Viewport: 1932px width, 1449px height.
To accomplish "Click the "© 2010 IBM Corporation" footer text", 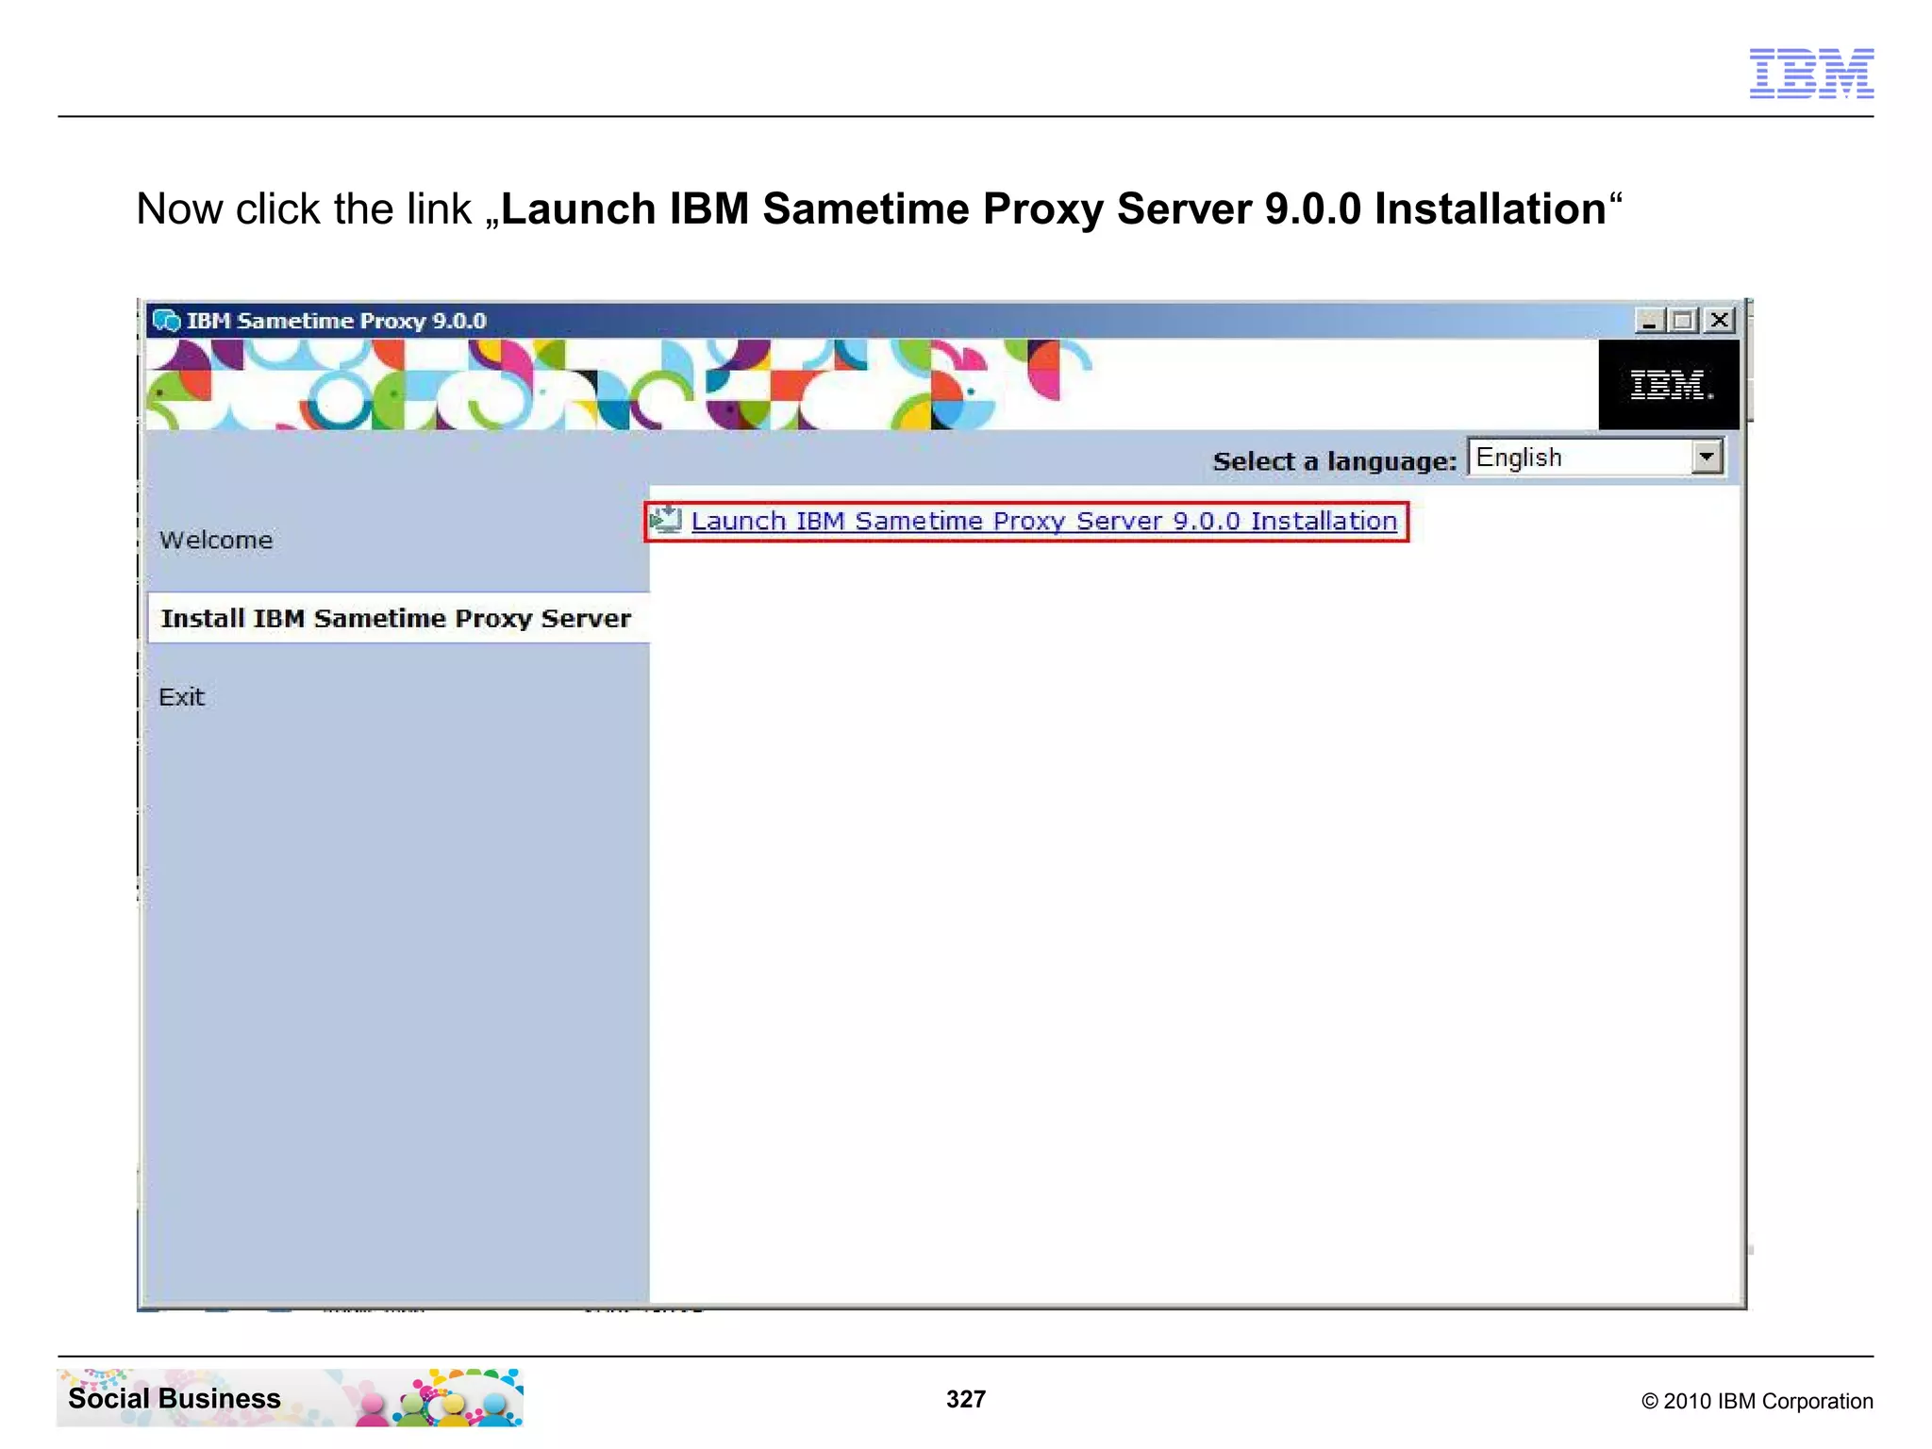I will [x=1757, y=1401].
